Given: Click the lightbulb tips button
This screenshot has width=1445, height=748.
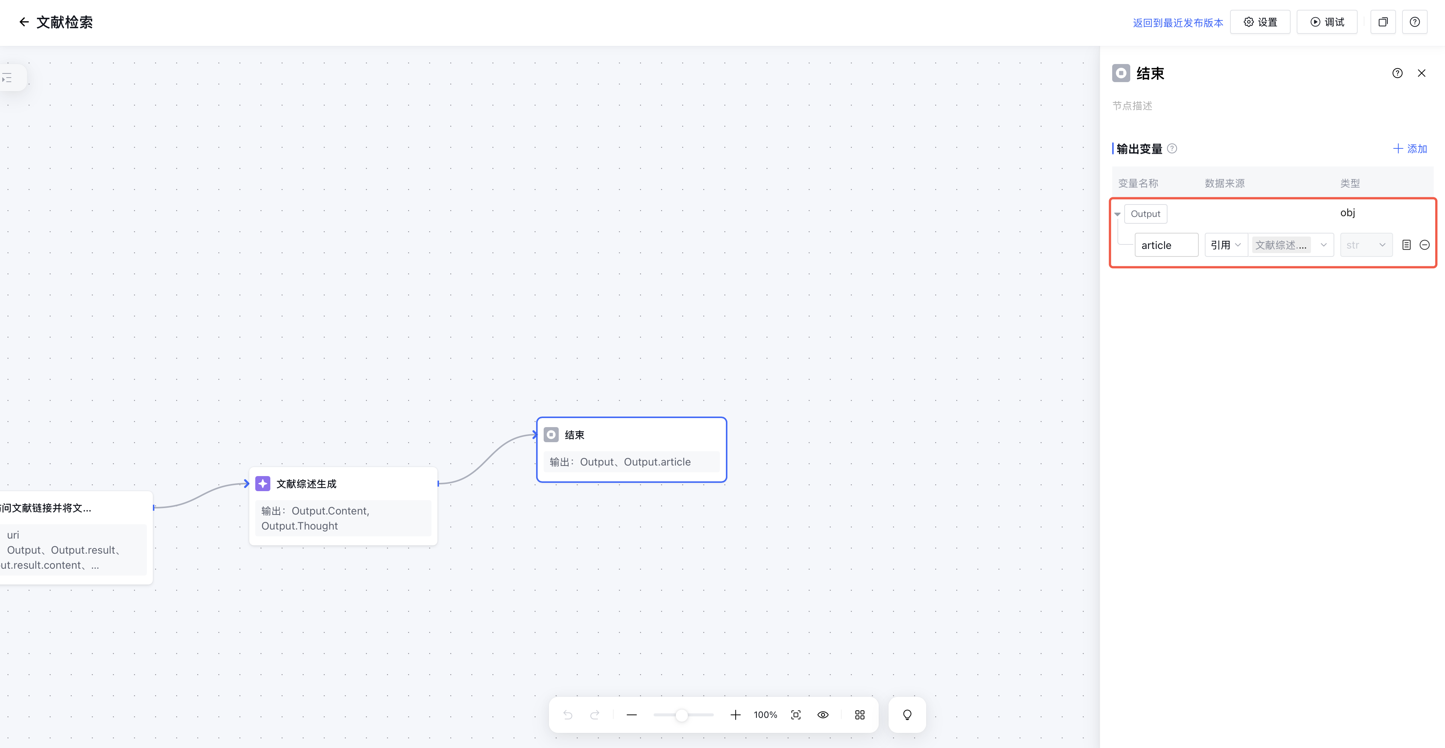Looking at the screenshot, I should (907, 714).
